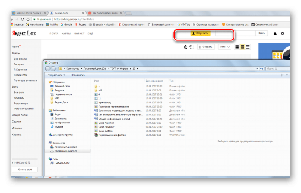301x193 pixels.
Task: Switch to small grid view icon
Action: pos(242,47)
